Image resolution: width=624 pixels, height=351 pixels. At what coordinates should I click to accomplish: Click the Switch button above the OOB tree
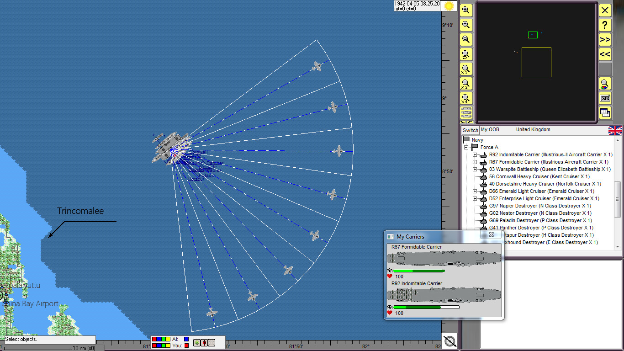point(470,130)
